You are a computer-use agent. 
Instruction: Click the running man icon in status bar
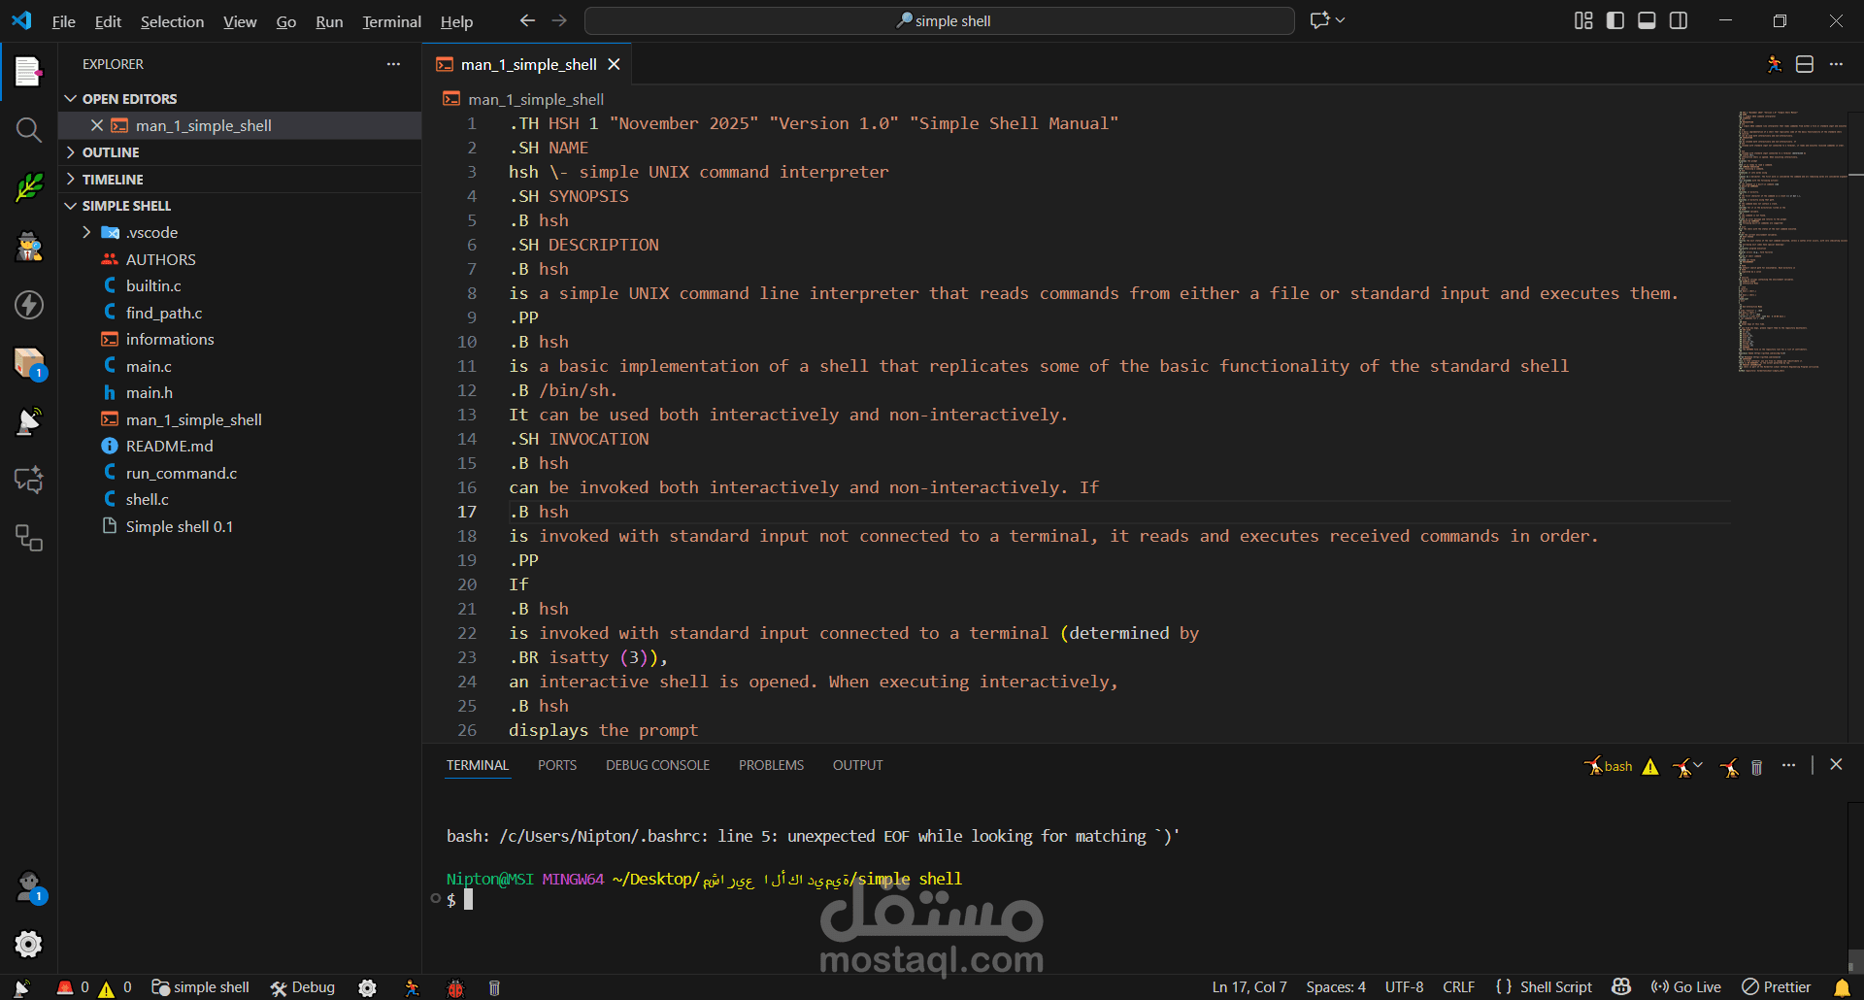pyautogui.click(x=412, y=987)
